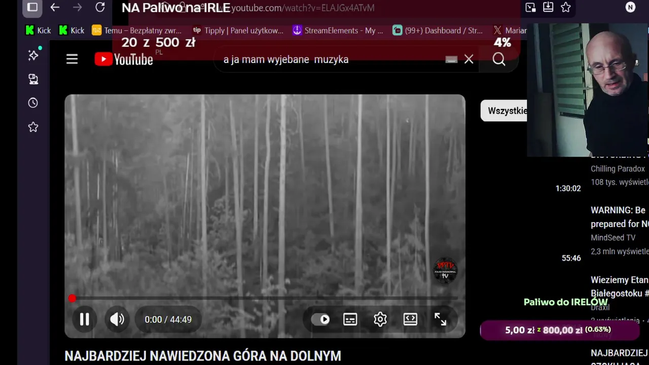Image resolution: width=649 pixels, height=365 pixels.
Task: Toggle the autoplay switch
Action: click(320, 319)
